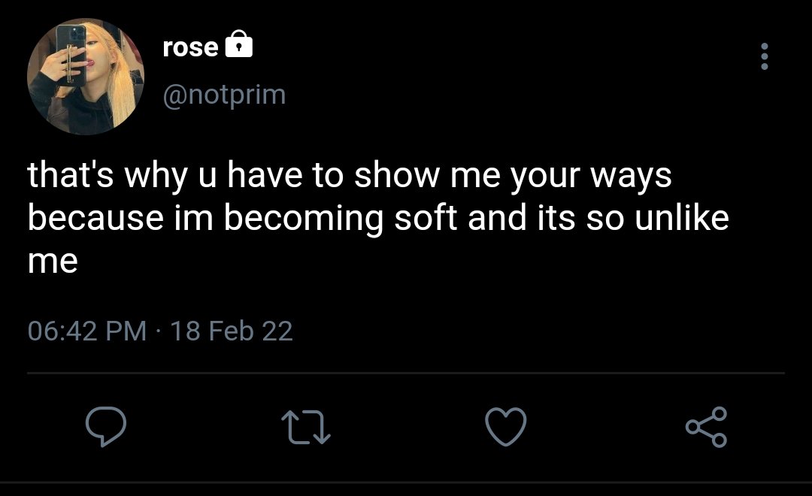Screen dimensions: 812x496
Task: Click the final word "me" of tweet
Action: (x=53, y=262)
